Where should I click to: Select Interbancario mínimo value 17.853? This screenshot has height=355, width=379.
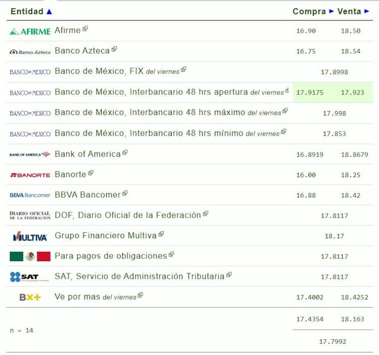coord(335,134)
